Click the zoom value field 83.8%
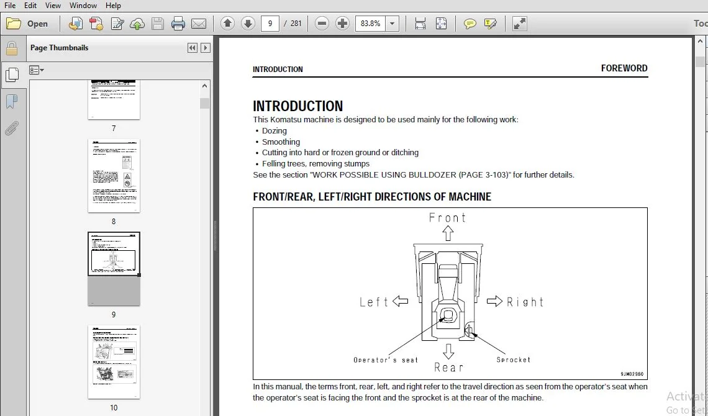The image size is (708, 416). 370,24
